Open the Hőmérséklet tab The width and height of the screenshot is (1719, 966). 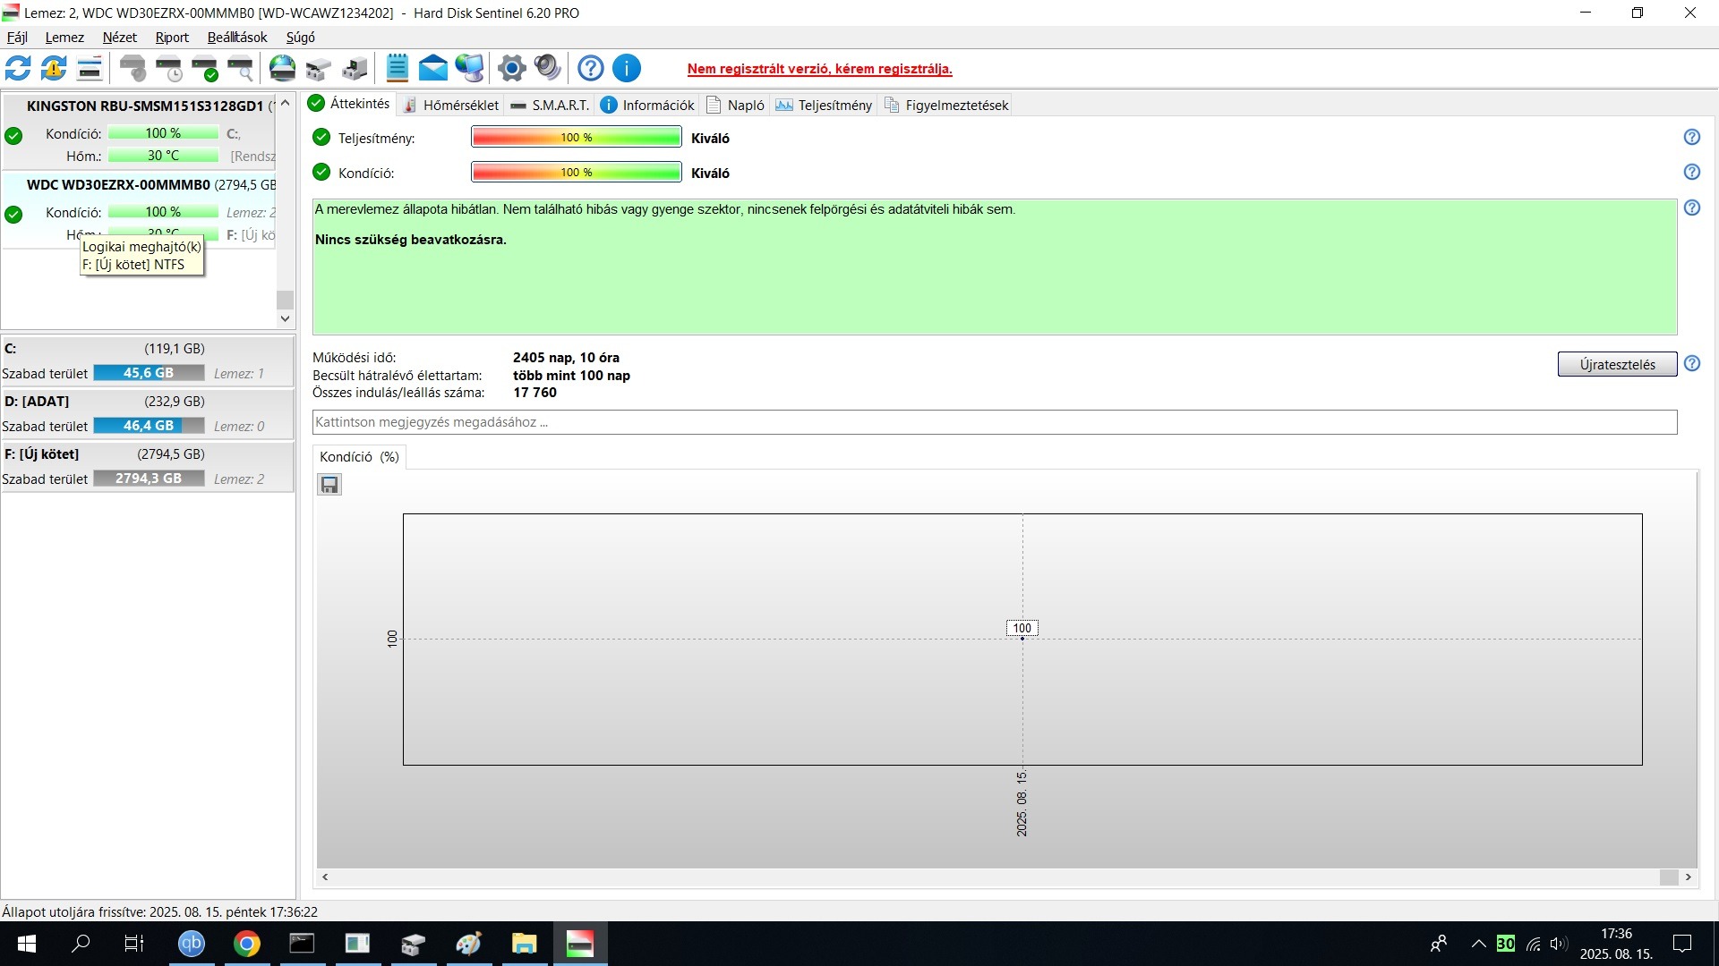pos(450,105)
